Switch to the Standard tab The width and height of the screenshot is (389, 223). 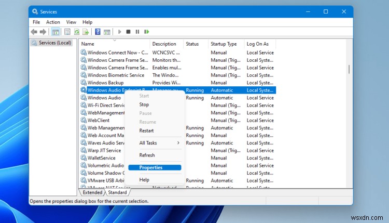[117, 192]
